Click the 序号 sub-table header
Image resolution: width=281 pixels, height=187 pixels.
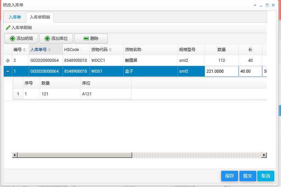point(31,83)
